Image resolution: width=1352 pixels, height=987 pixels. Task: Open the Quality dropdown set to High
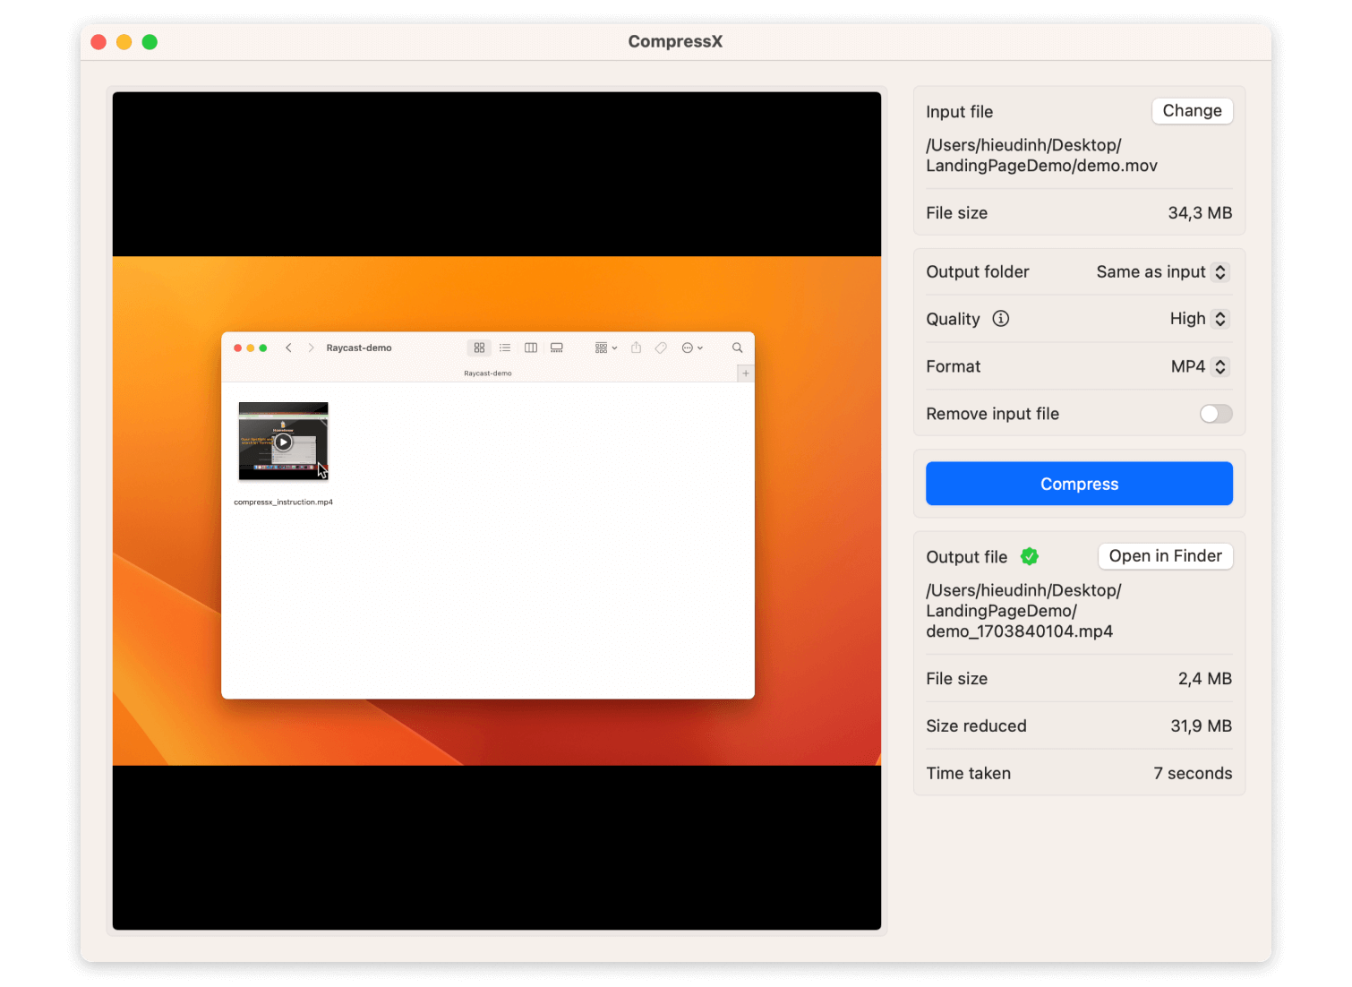point(1199,319)
